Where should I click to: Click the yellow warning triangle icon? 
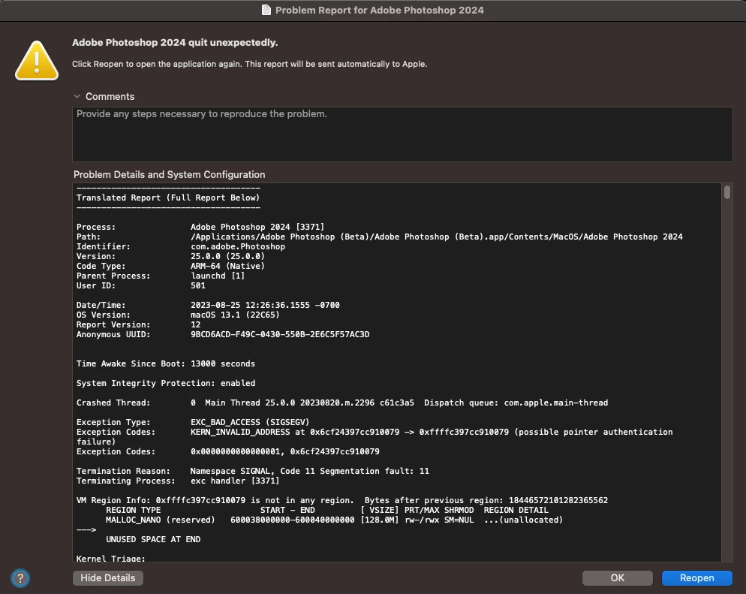[37, 60]
